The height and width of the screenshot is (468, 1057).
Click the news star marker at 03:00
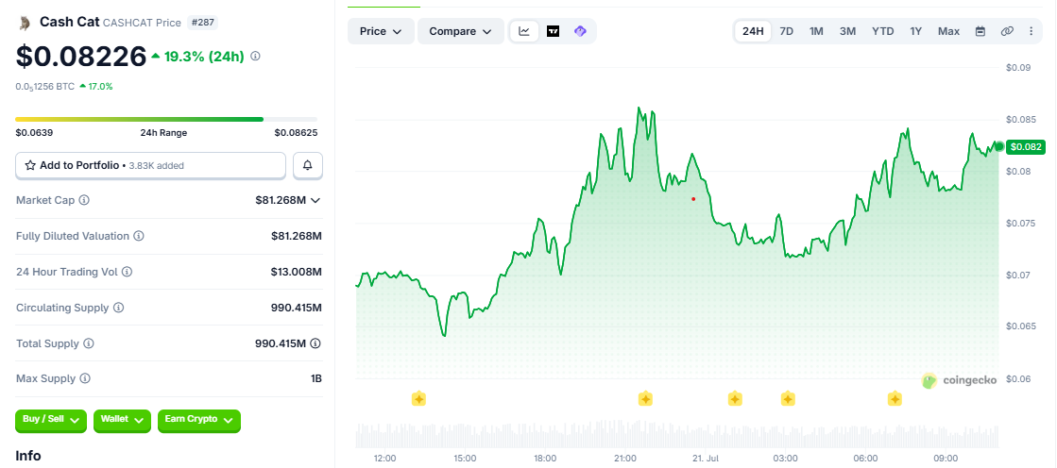788,398
